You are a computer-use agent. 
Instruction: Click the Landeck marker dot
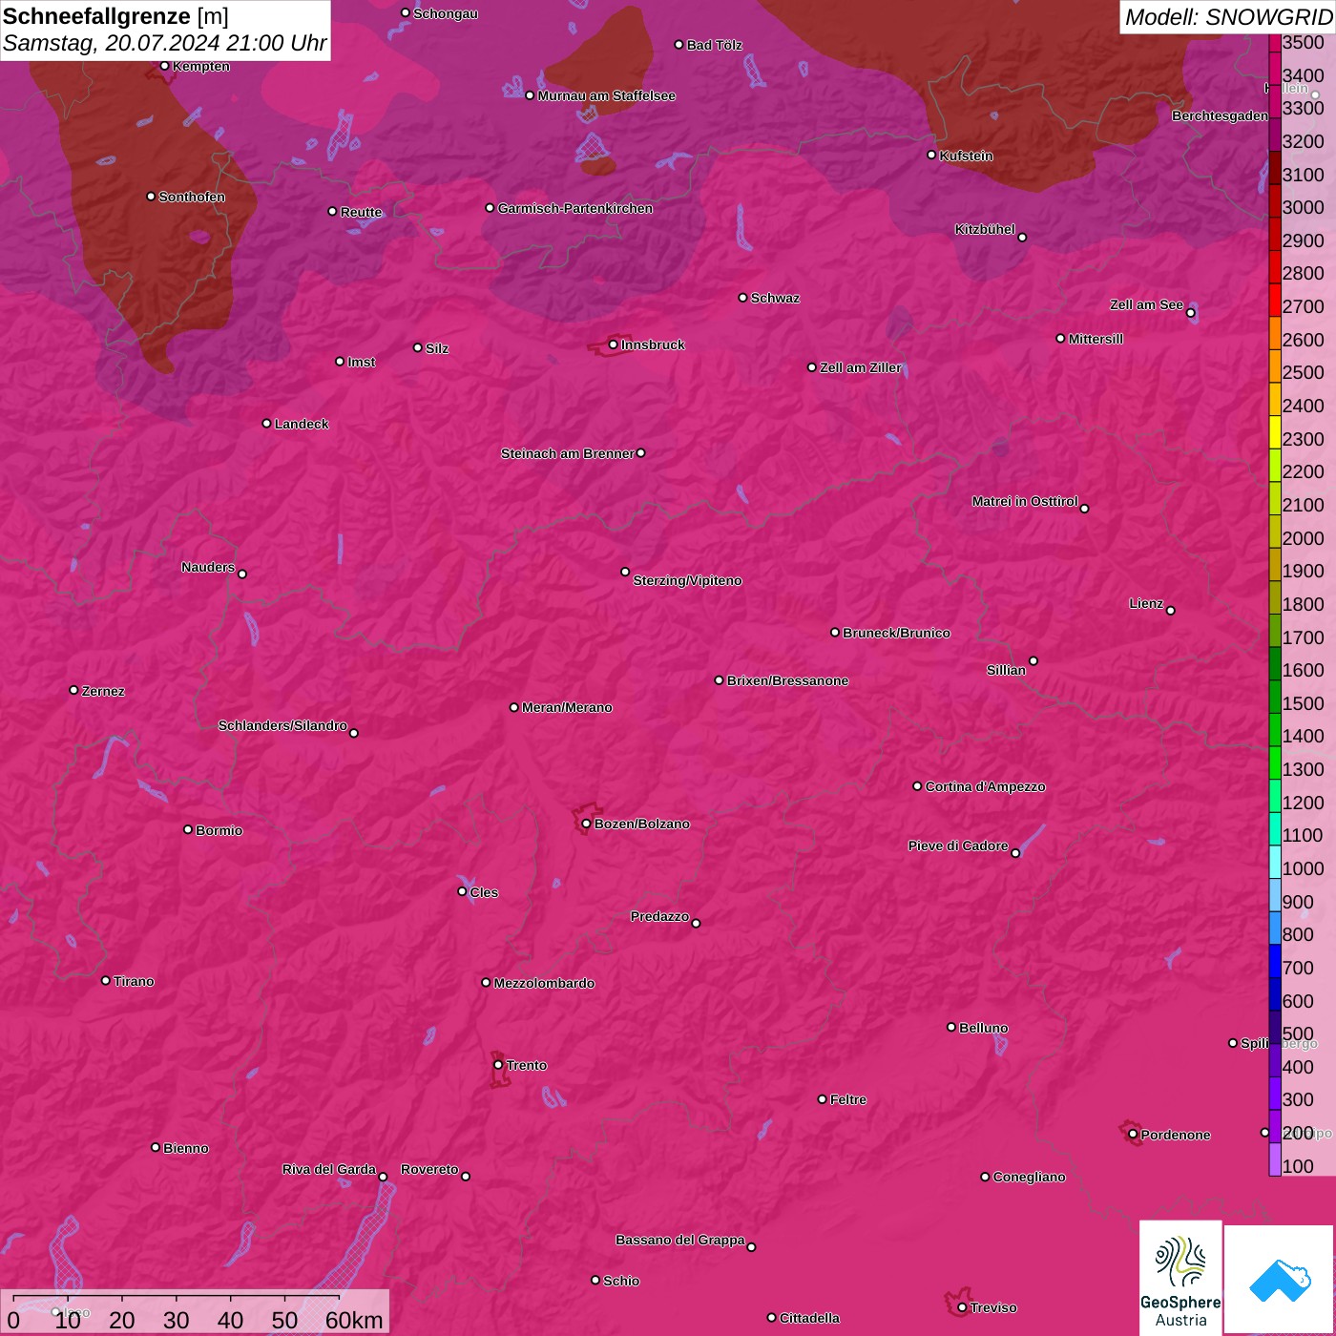(266, 424)
